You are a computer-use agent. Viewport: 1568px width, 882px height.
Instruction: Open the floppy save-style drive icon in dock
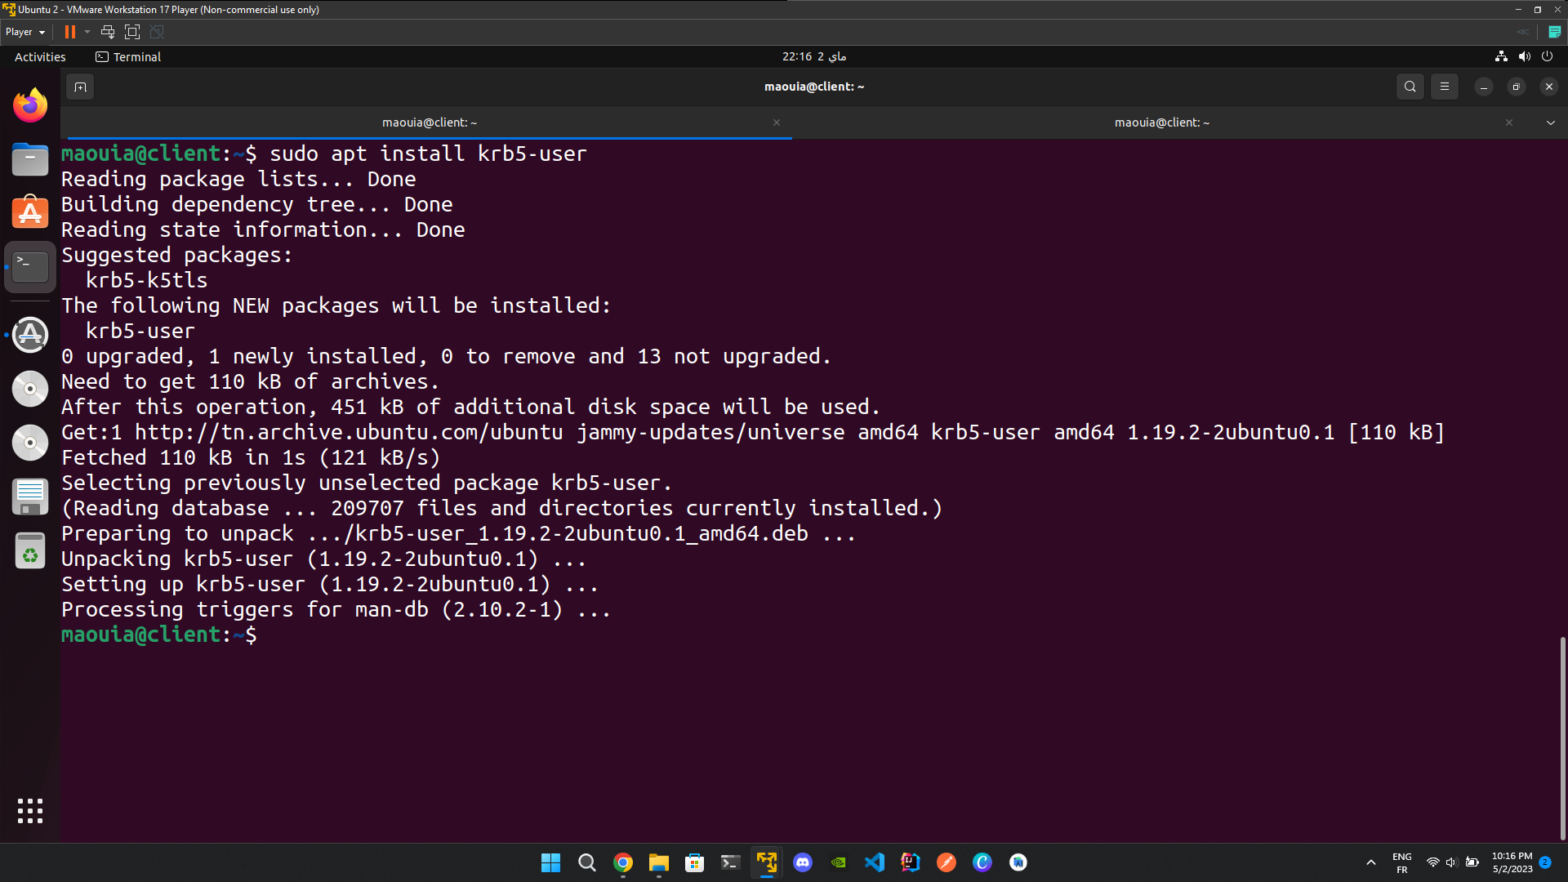(x=30, y=497)
